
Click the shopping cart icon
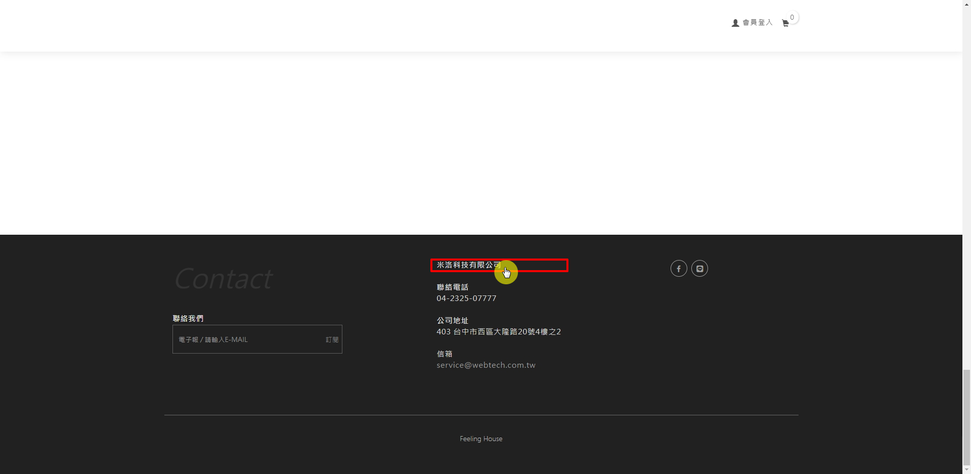[x=785, y=23]
